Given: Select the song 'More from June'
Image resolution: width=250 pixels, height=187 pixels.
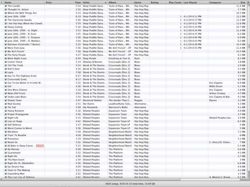Looking at the screenshot, I should point(16,48).
